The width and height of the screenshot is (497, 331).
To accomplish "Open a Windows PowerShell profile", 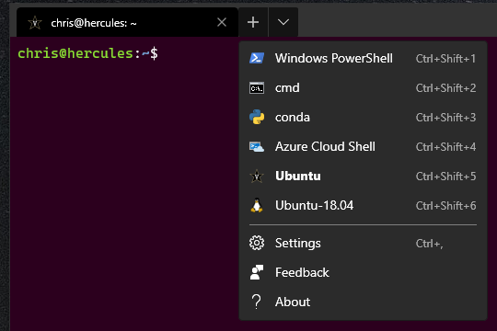I will pyautogui.click(x=363, y=58).
